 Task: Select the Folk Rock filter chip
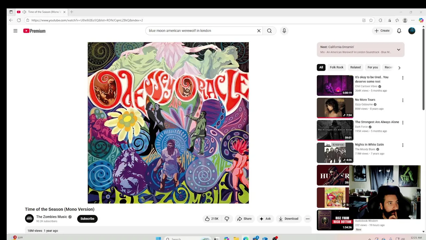coord(336,67)
